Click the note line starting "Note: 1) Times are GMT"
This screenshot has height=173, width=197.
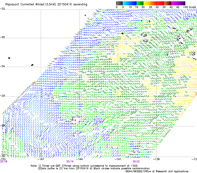(84, 166)
